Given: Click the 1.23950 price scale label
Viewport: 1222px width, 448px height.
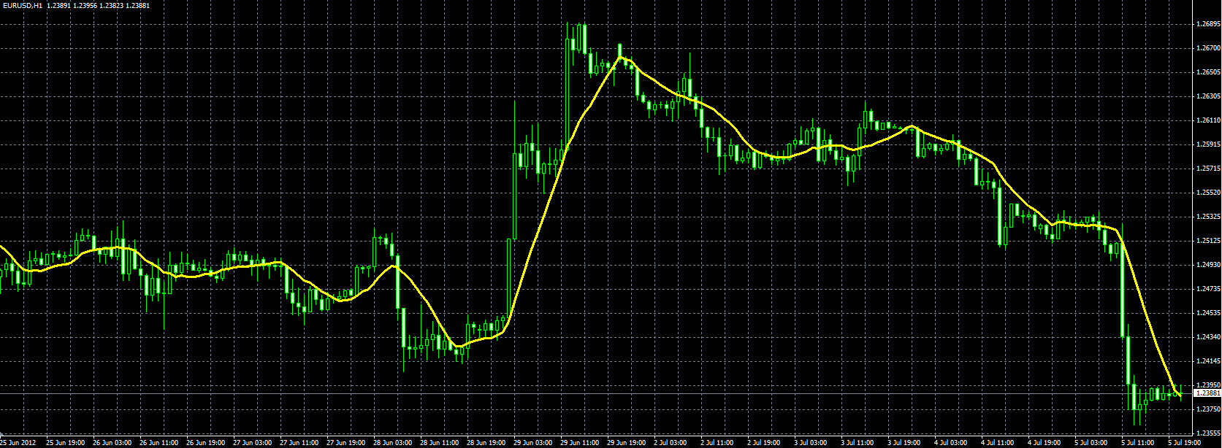Looking at the screenshot, I should (1208, 385).
